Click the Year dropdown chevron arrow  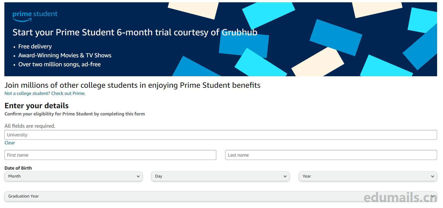(x=433, y=176)
